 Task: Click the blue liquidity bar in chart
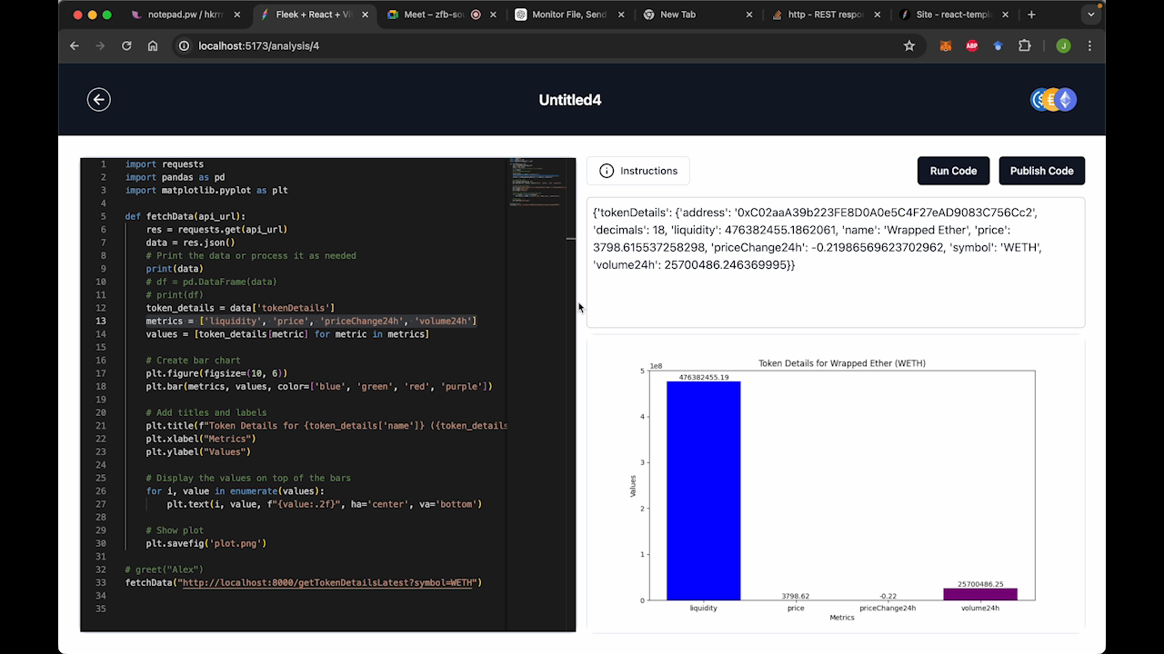(703, 490)
